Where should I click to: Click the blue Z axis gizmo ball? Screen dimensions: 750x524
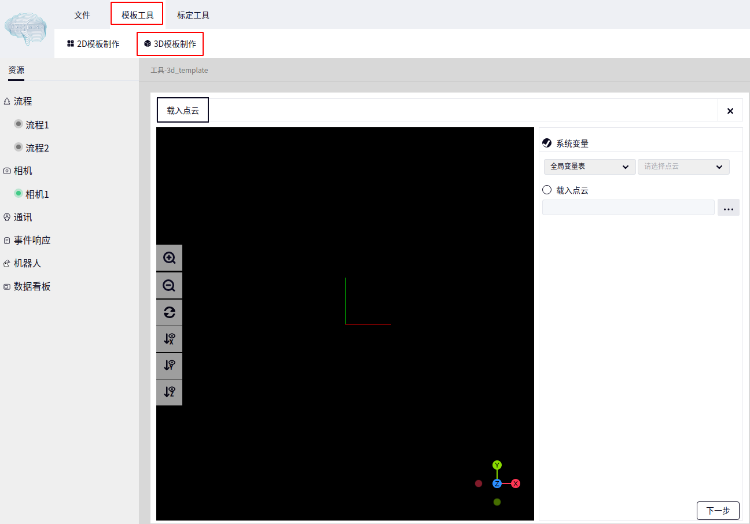point(497,484)
